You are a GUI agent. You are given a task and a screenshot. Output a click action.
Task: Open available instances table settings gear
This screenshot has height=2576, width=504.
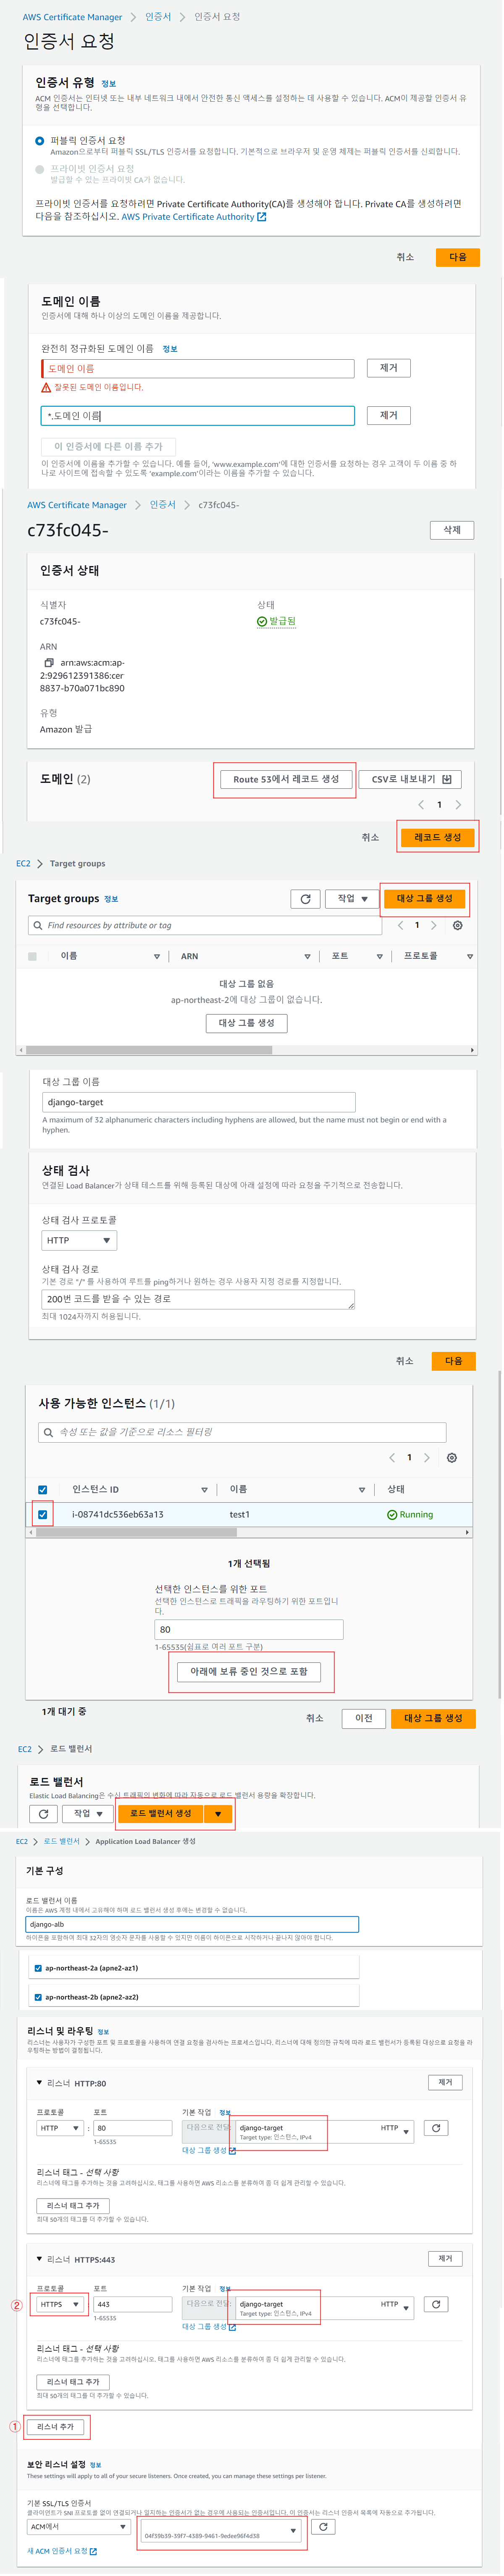(x=452, y=1458)
